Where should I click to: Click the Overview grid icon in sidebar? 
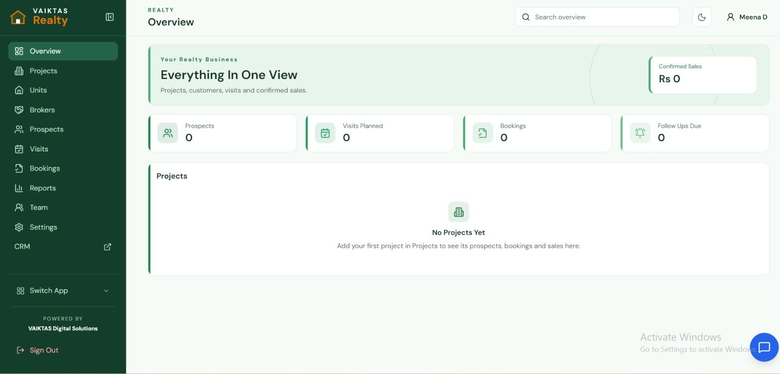19,51
